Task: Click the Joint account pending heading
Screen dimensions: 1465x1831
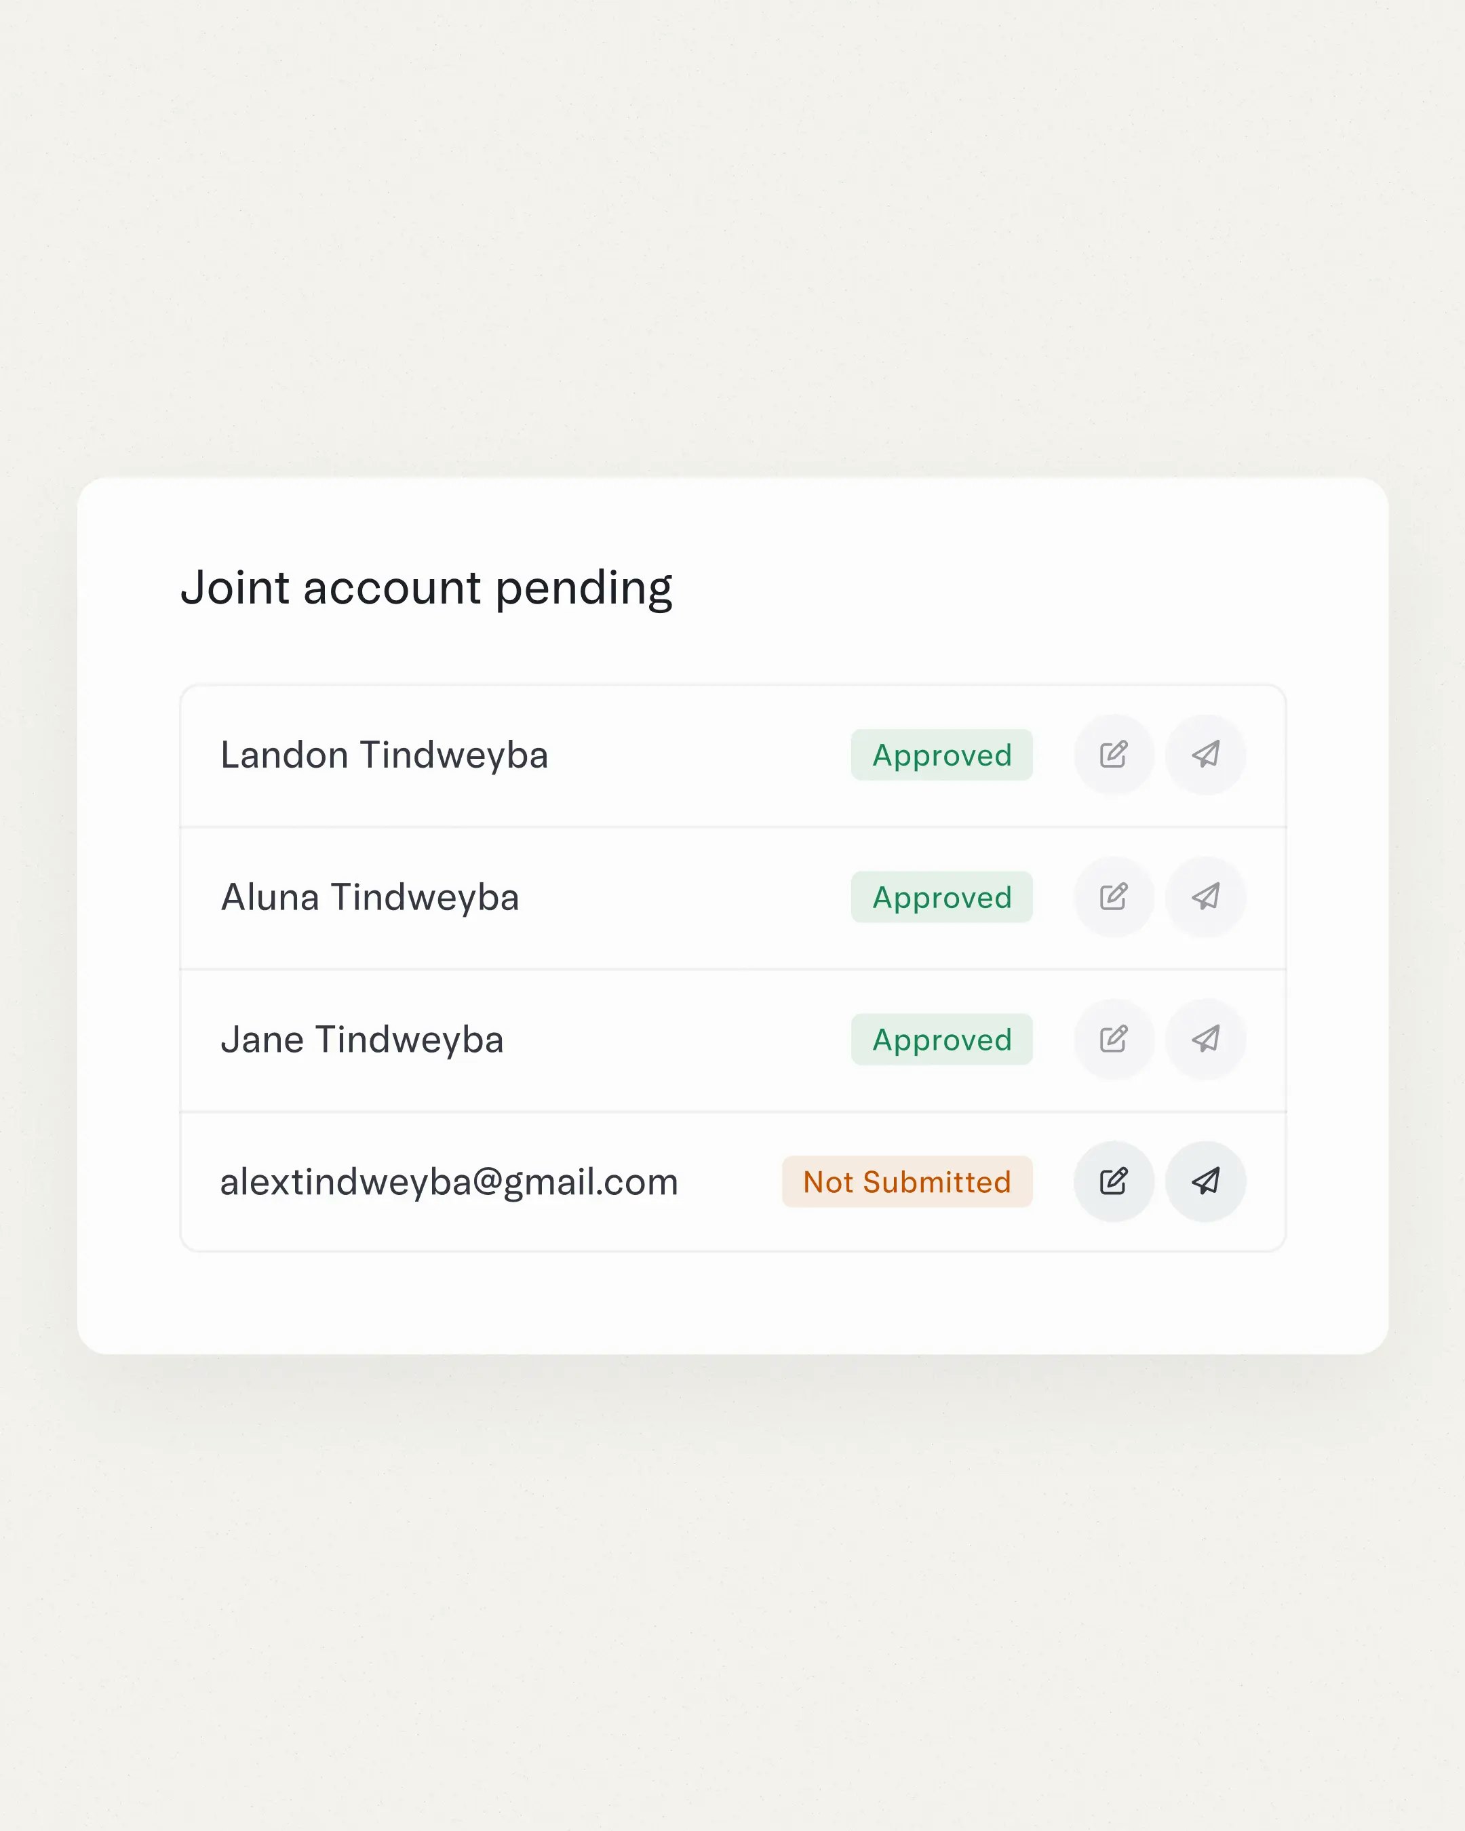Action: tap(427, 588)
